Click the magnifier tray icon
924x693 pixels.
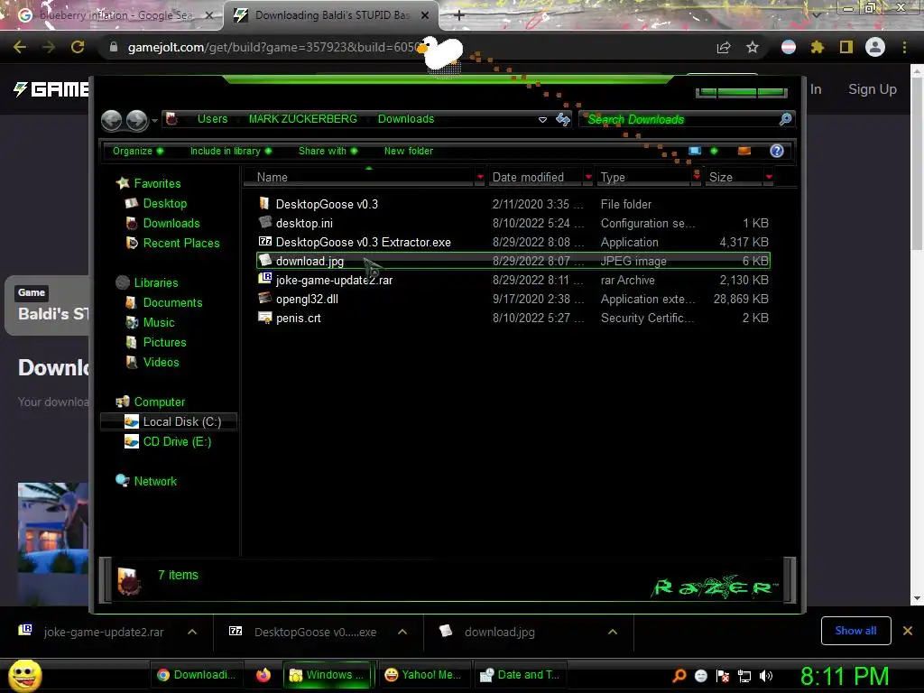click(679, 676)
